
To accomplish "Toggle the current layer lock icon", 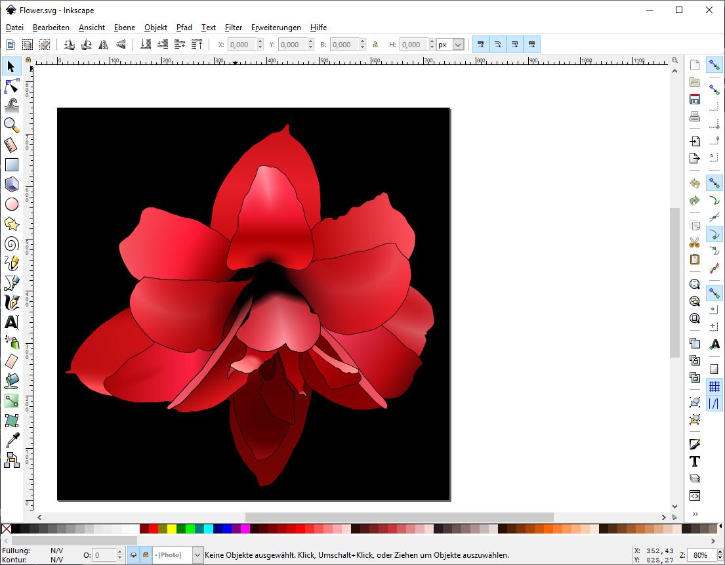I will (145, 555).
